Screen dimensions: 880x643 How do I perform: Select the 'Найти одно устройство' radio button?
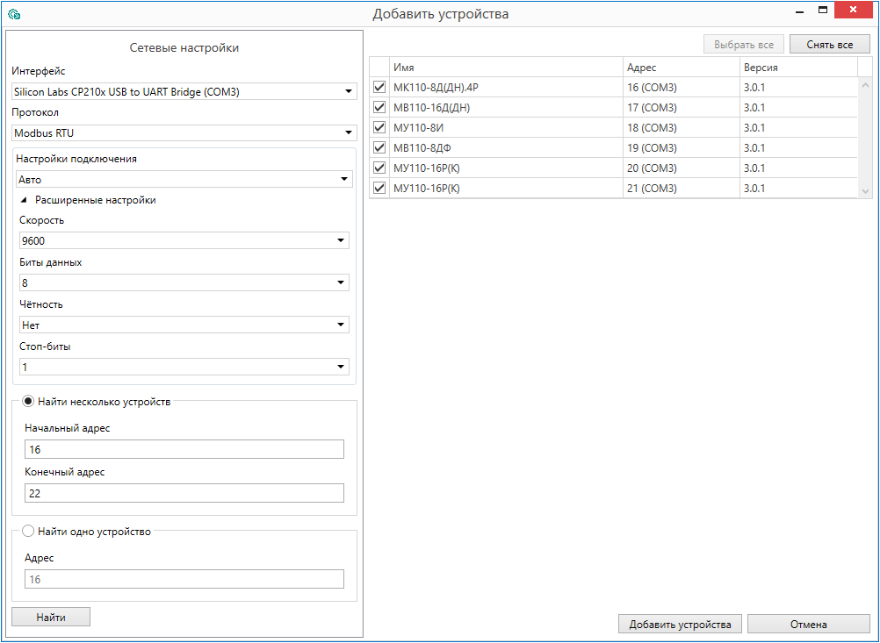tap(28, 531)
